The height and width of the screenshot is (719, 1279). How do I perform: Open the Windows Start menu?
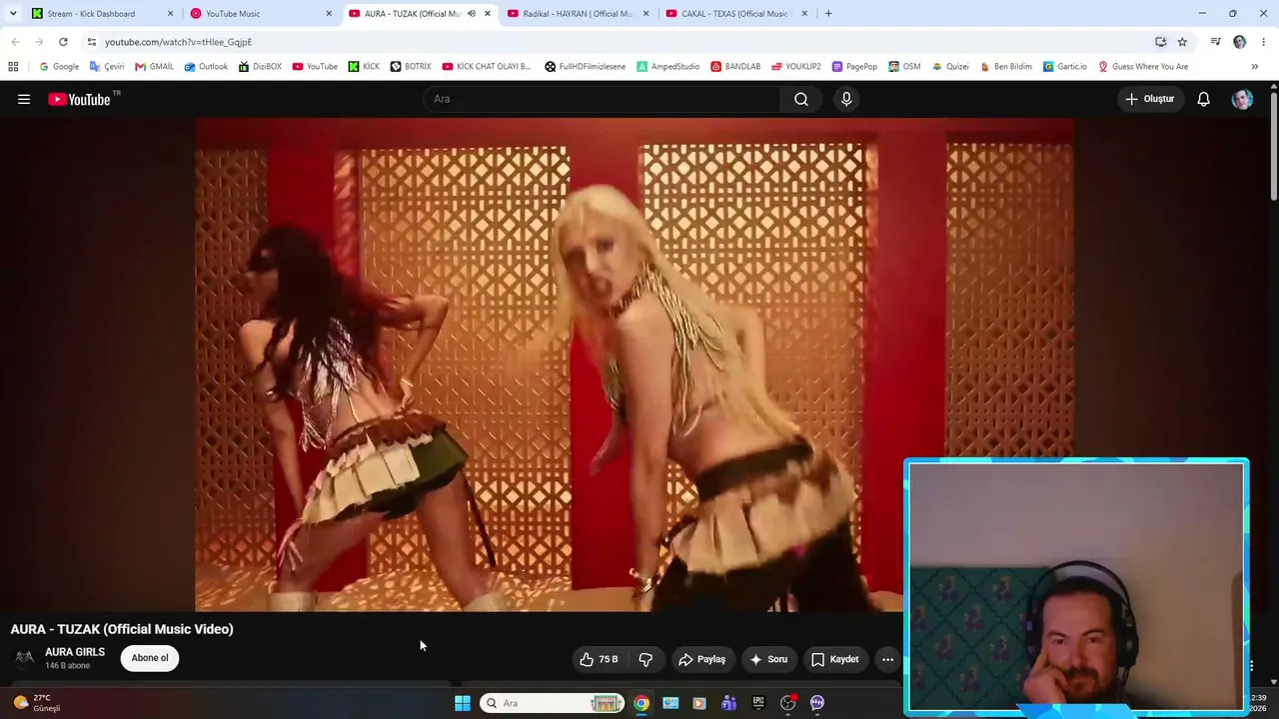coord(463,703)
